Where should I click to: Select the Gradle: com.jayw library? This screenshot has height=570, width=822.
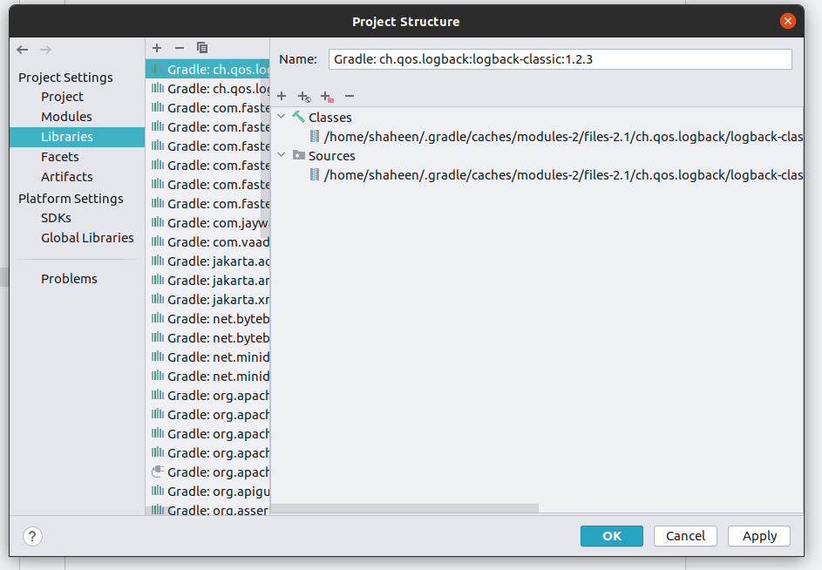click(207, 223)
